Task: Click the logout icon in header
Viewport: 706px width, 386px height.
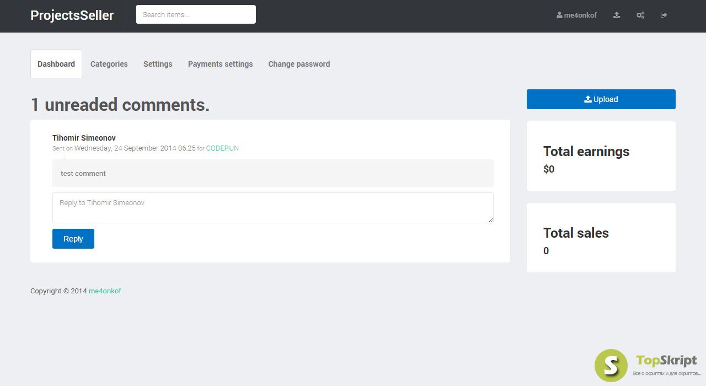Action: [664, 15]
